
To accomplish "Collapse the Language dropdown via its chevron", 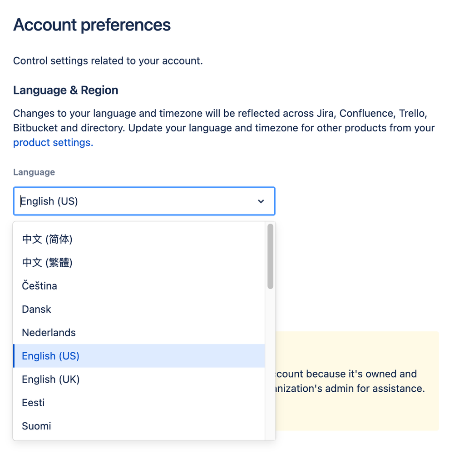I will 261,201.
